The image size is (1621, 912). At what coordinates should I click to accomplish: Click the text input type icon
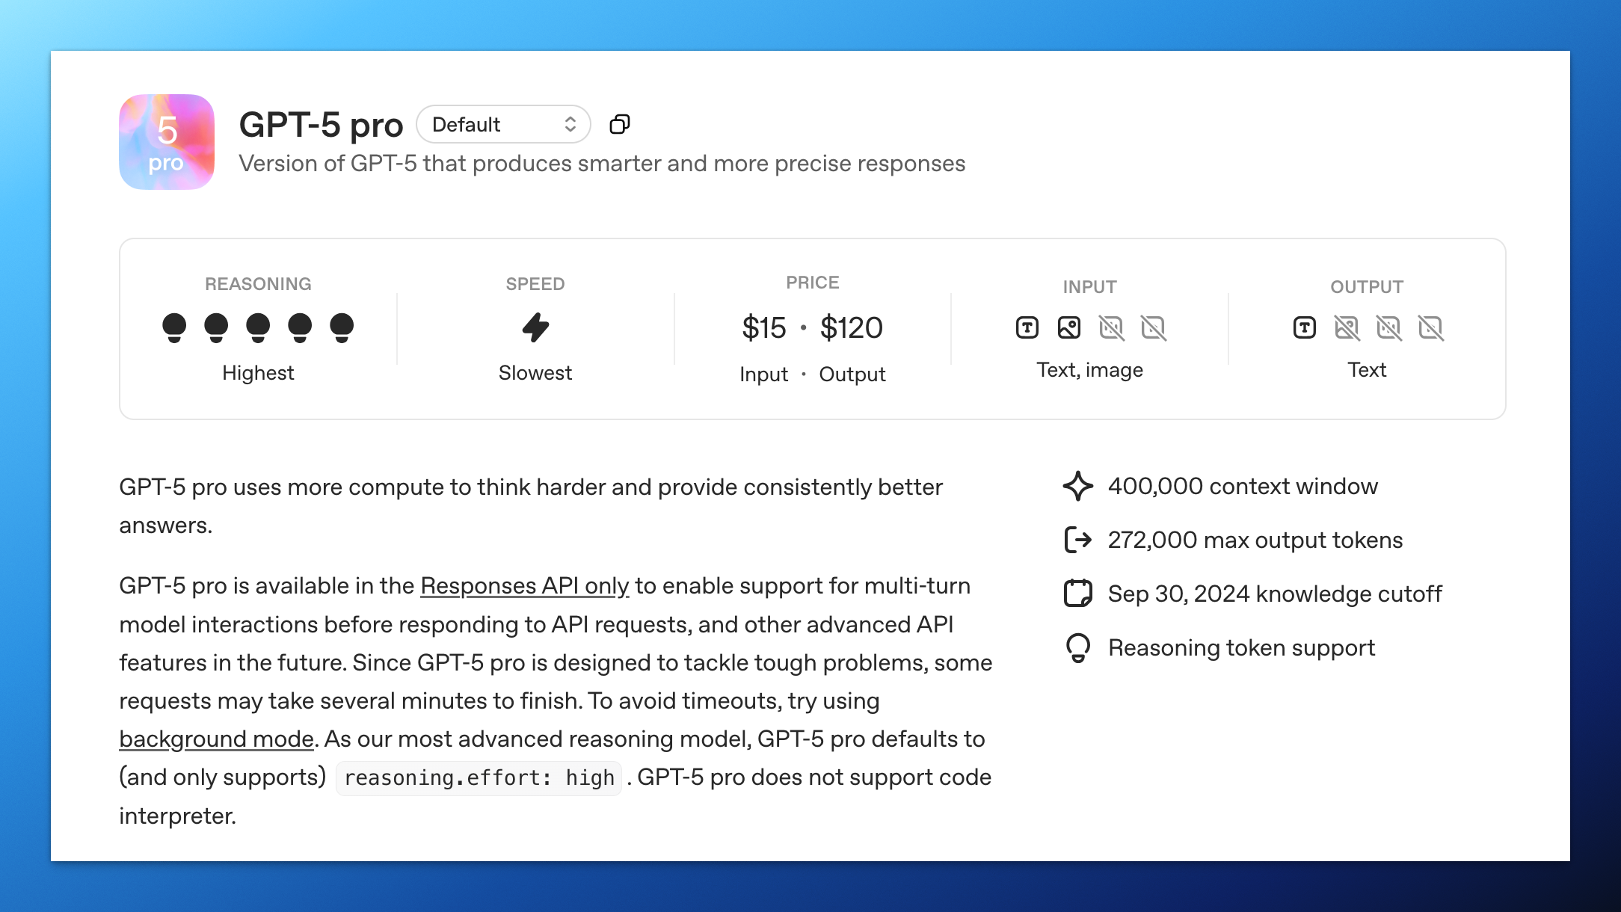click(x=1027, y=327)
